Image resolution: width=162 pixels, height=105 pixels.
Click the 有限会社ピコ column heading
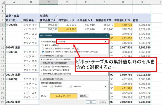[122, 20]
